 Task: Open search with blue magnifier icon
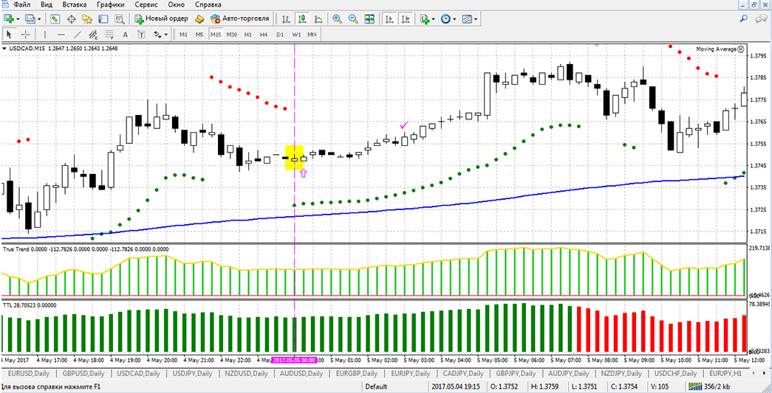tap(744, 18)
